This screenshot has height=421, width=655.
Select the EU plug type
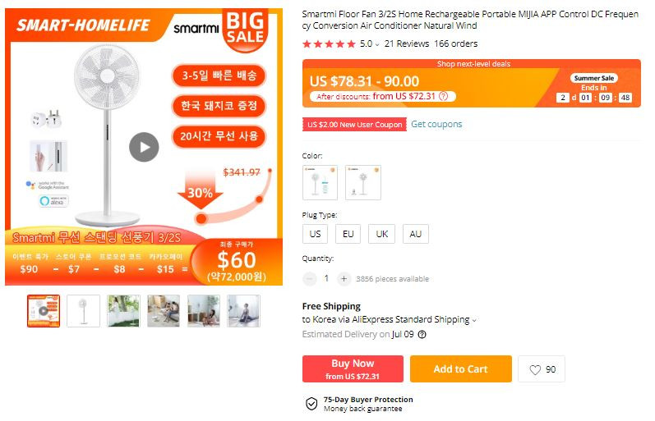(x=348, y=234)
